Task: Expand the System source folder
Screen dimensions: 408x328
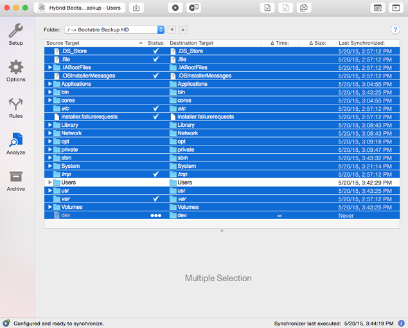Action: tap(50, 166)
